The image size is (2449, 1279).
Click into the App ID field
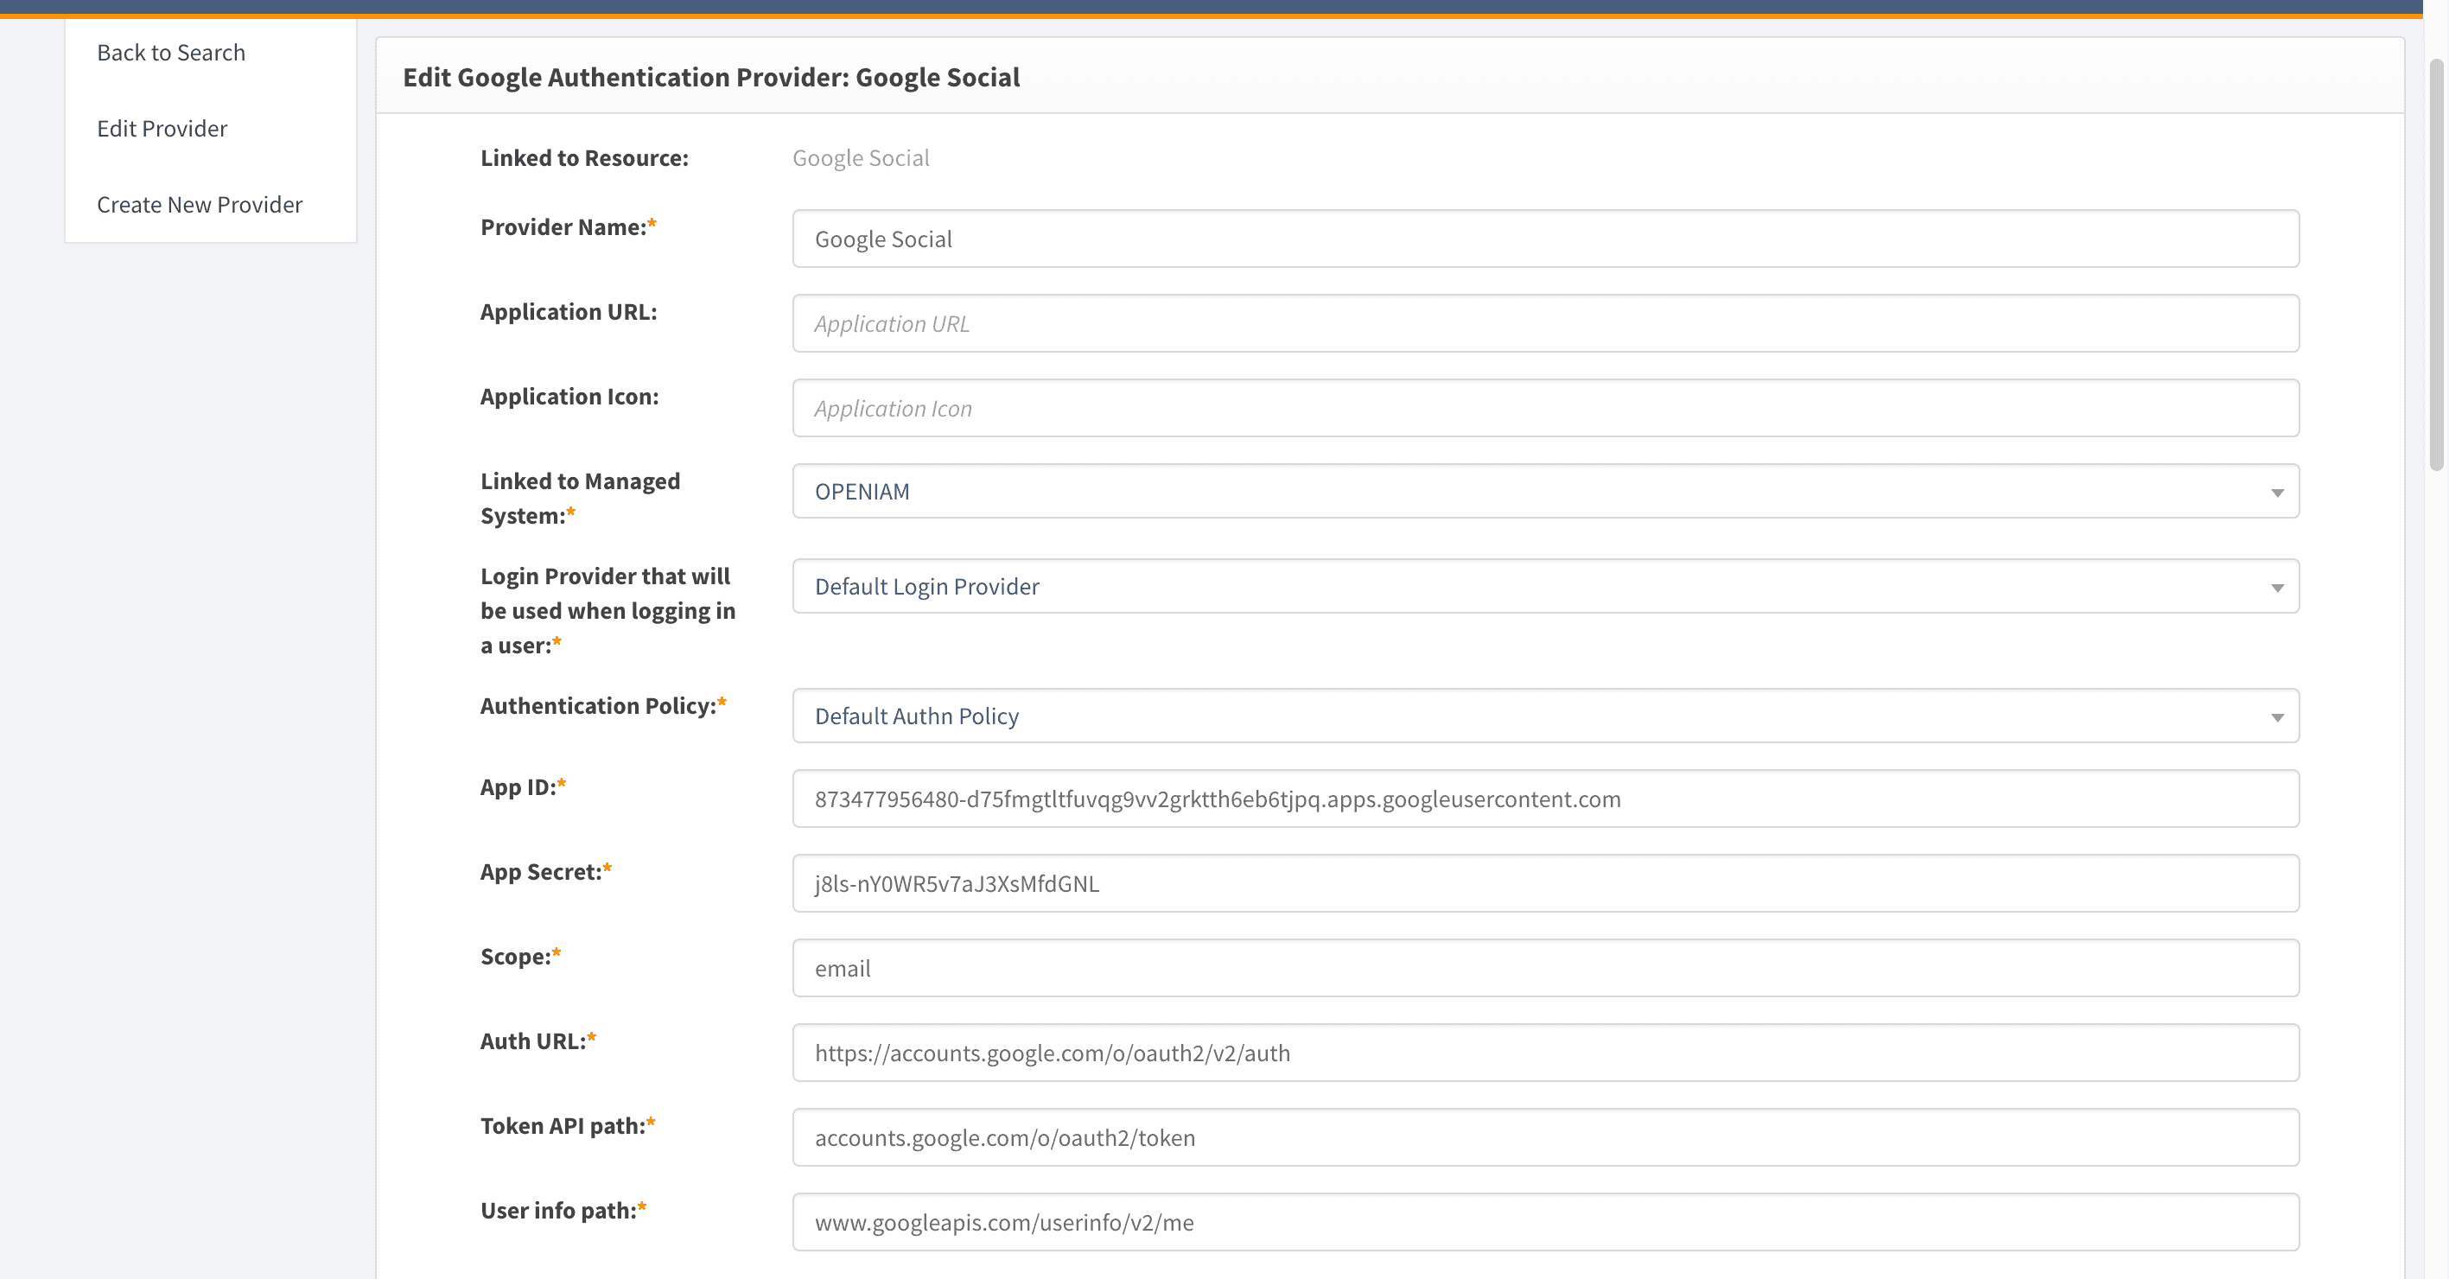pyautogui.click(x=1544, y=799)
